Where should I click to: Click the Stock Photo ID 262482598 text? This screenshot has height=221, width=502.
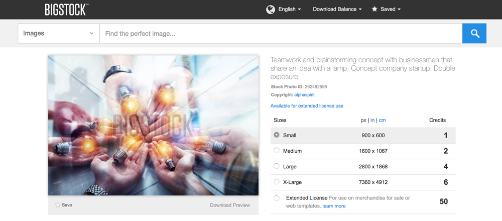coord(299,86)
